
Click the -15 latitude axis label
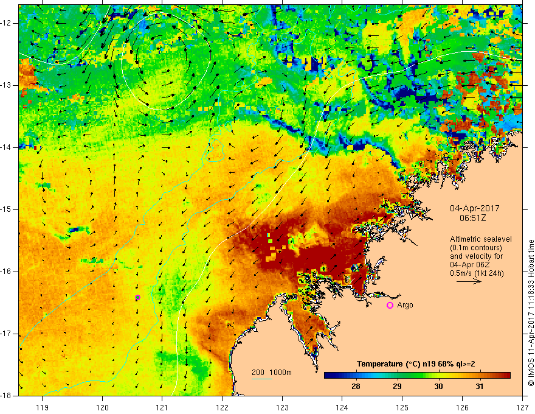click(x=6, y=209)
